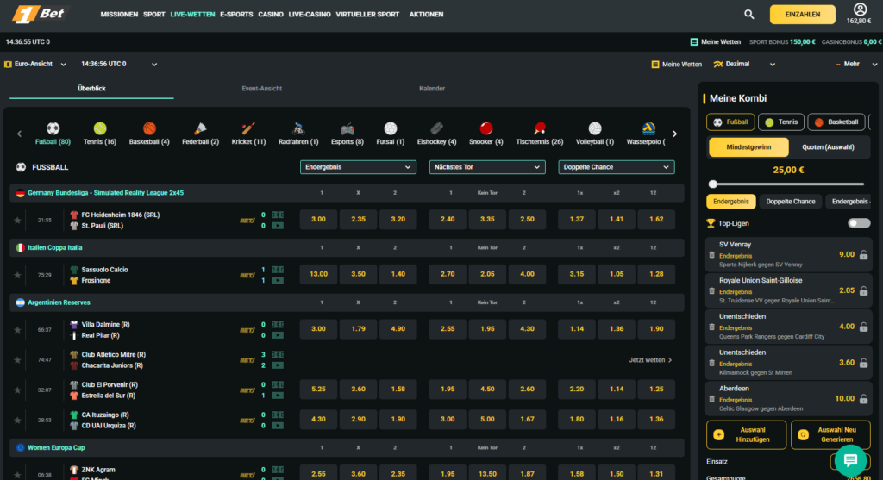This screenshot has width=883, height=480.
Task: Favorite the CA Ituzaingo match star
Action: click(17, 421)
